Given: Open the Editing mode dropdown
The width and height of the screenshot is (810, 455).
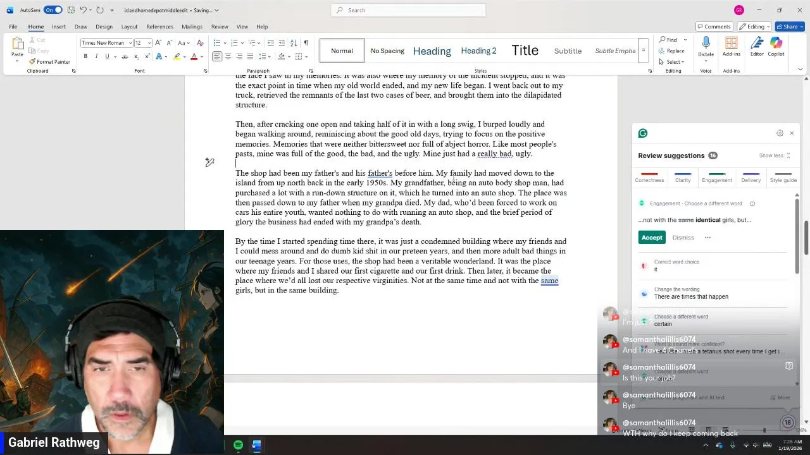Looking at the screenshot, I should (754, 27).
